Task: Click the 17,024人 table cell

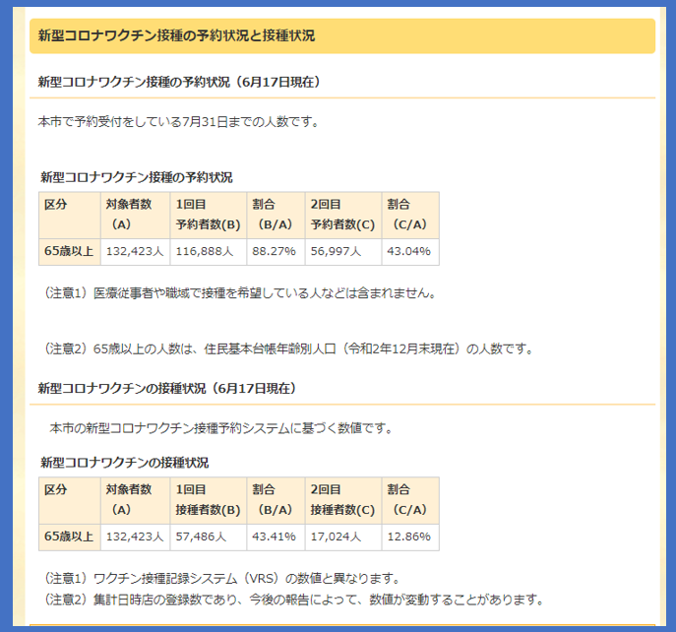Action: 336,537
